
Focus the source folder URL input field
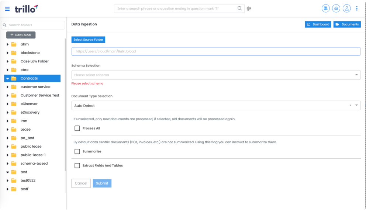click(x=216, y=51)
